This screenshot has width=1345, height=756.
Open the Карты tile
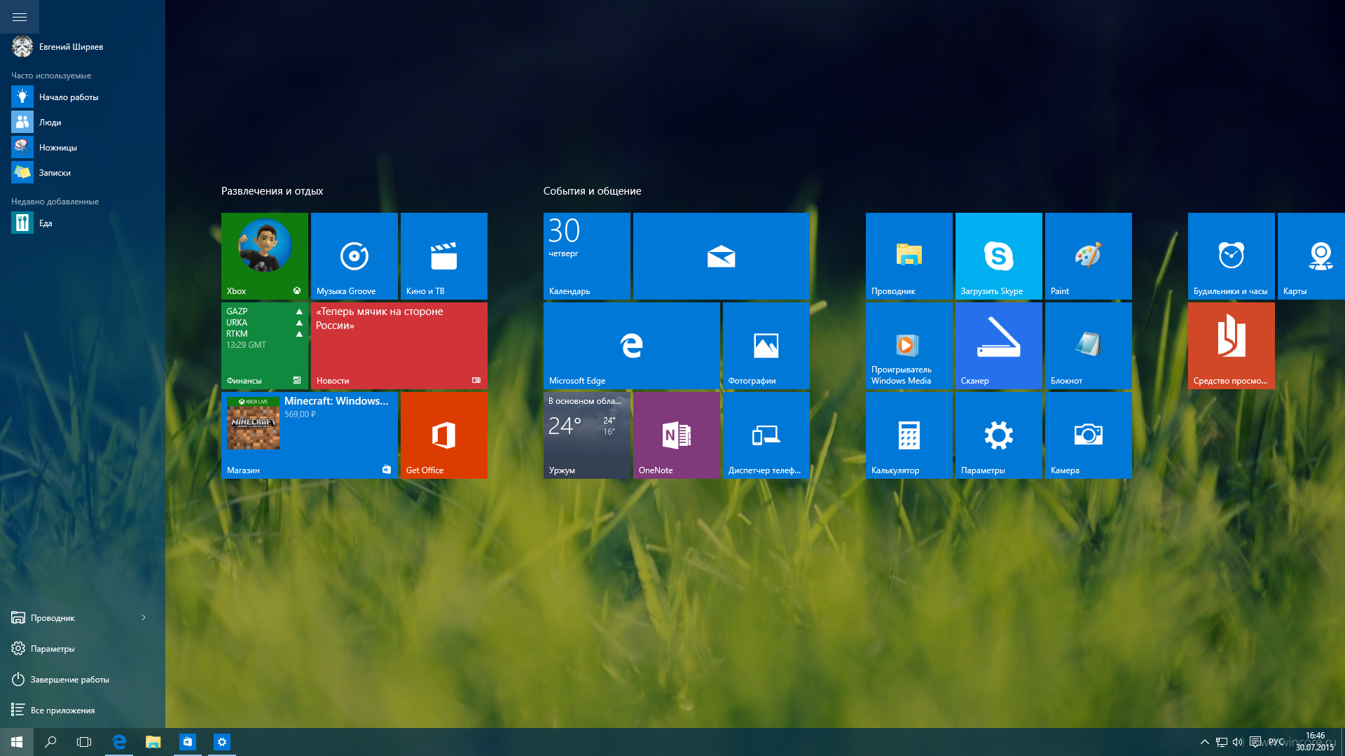pyautogui.click(x=1311, y=256)
